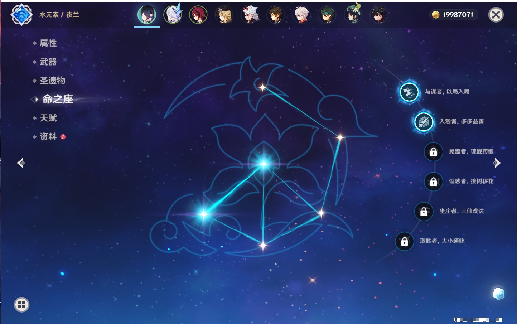Viewport: 517px width, 324px height.
Task: Select the 命之座 constellation page
Action: pyautogui.click(x=57, y=99)
